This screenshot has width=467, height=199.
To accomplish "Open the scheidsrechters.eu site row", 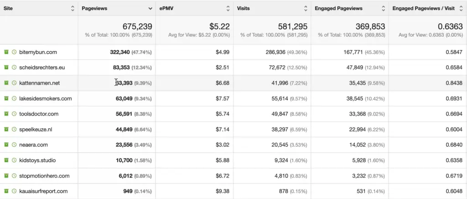I will [42, 68].
